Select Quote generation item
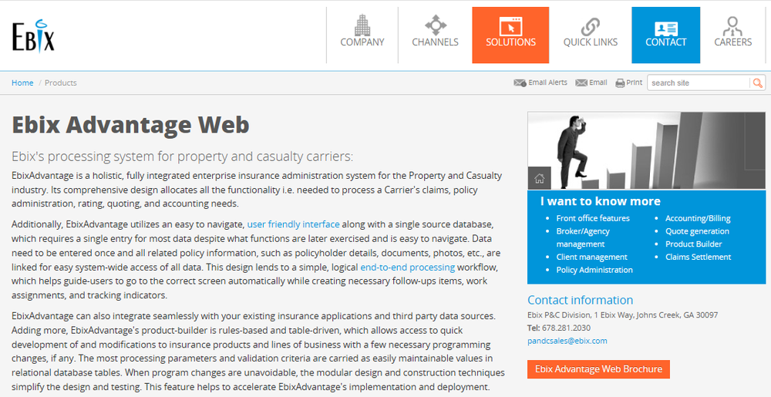Screen dimensions: 771x397 pos(697,231)
